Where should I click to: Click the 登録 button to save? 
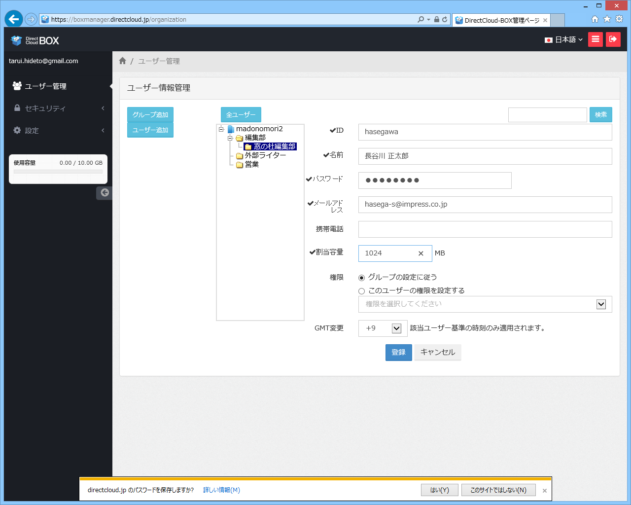[x=398, y=352]
